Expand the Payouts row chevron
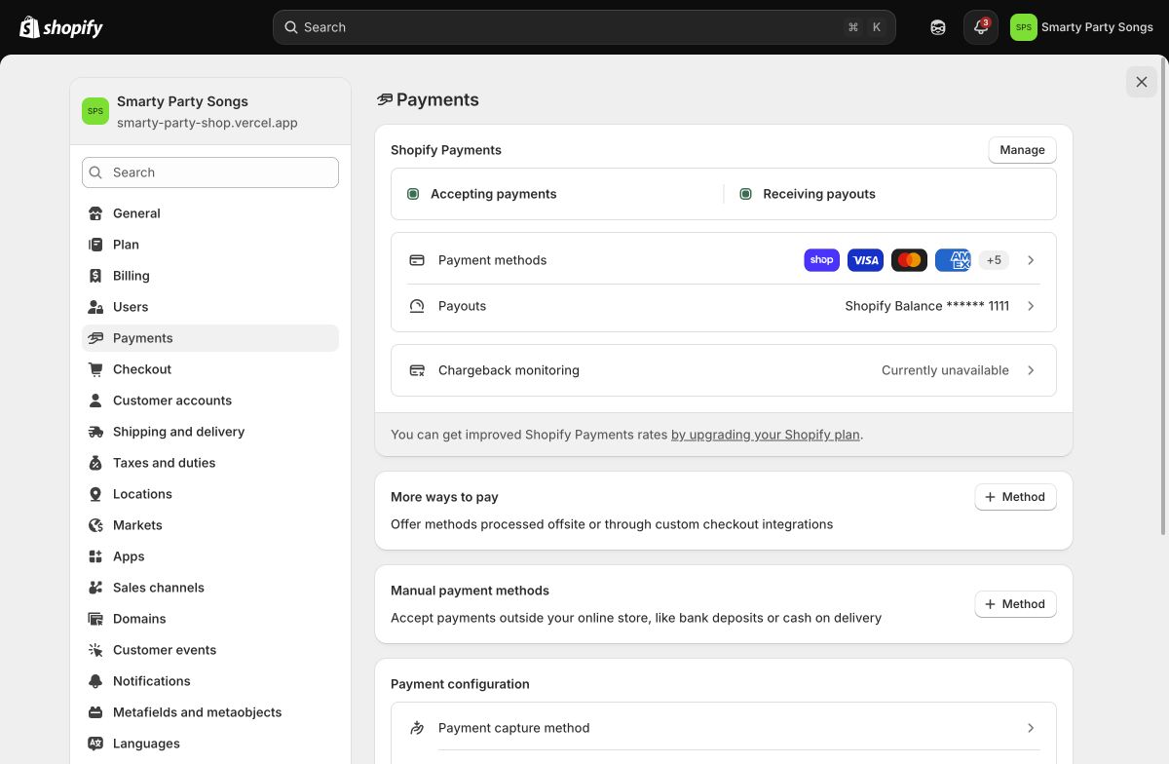Image resolution: width=1169 pixels, height=764 pixels. tap(1031, 306)
